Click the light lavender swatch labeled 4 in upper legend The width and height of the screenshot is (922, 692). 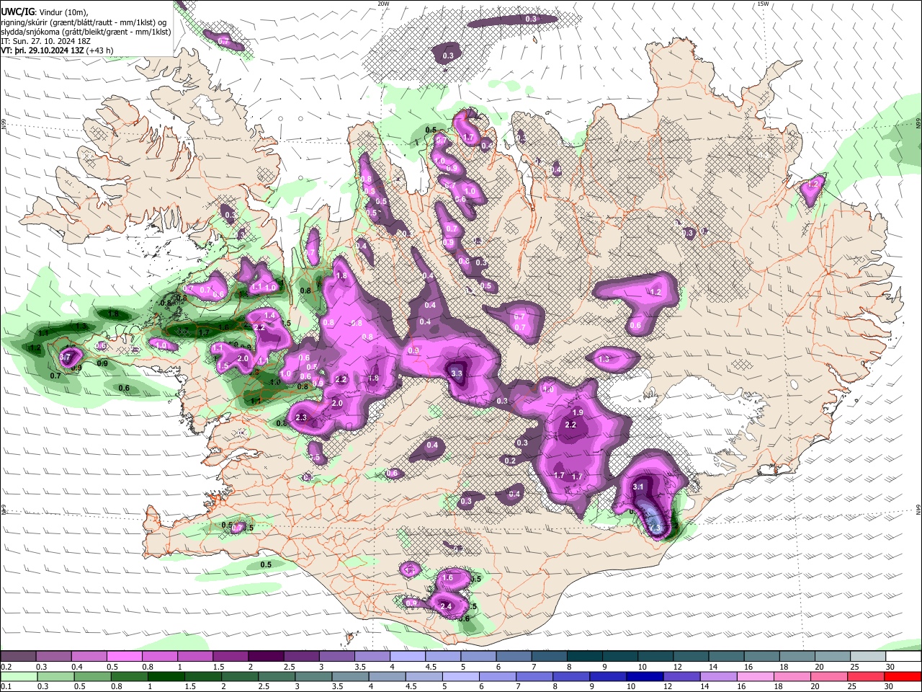408,657
